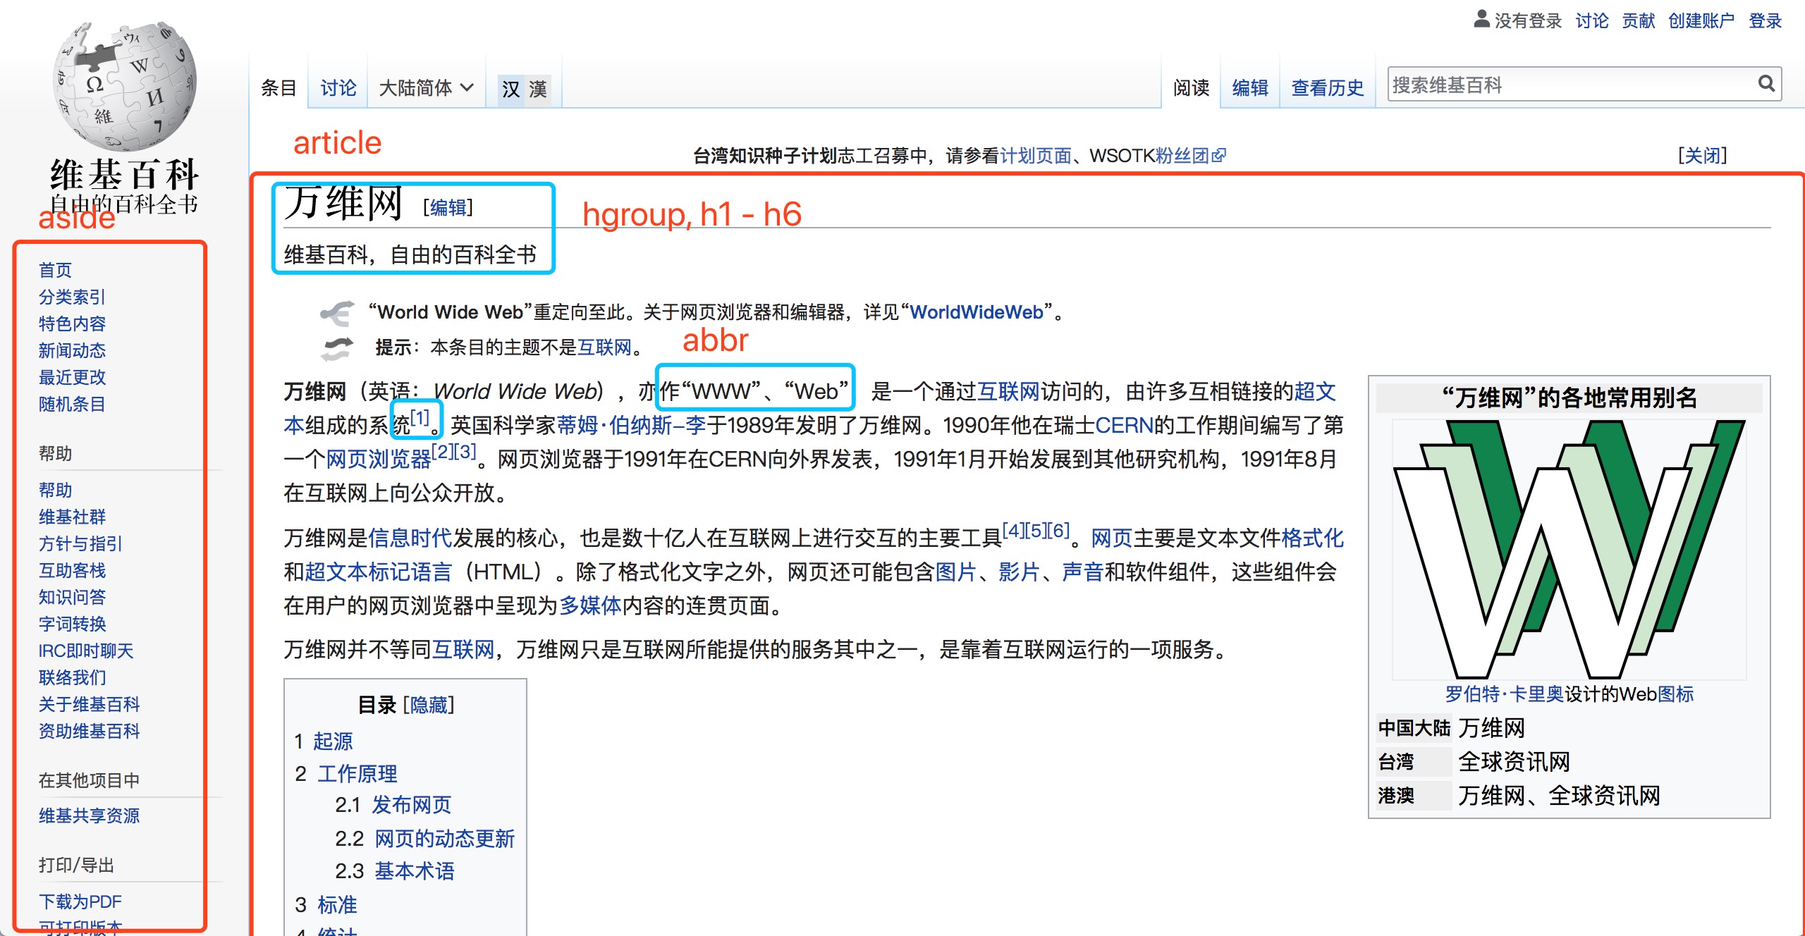Screen dimensions: 1805x936
Task: Open 联络我们 sidebar link
Action: point(72,677)
